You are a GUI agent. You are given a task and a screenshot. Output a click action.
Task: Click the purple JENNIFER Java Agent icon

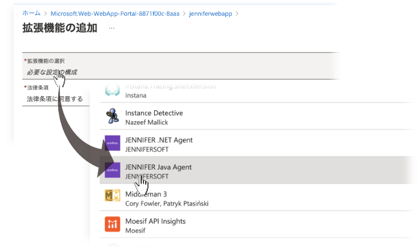click(112, 170)
